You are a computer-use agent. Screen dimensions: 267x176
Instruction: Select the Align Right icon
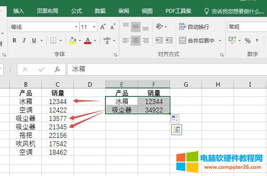tap(146, 40)
